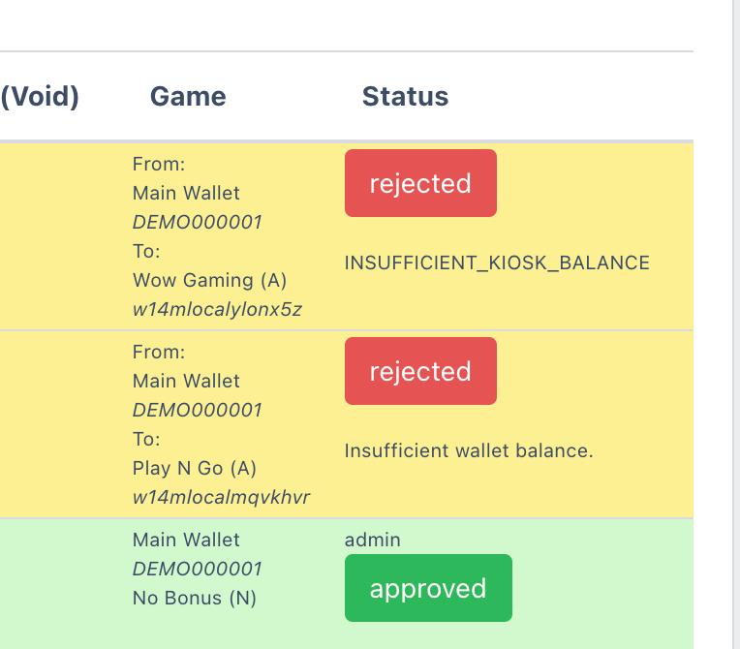The image size is (740, 649).
Task: Click the w14mlocalmqvkhvr account ID
Action: pyautogui.click(x=221, y=497)
